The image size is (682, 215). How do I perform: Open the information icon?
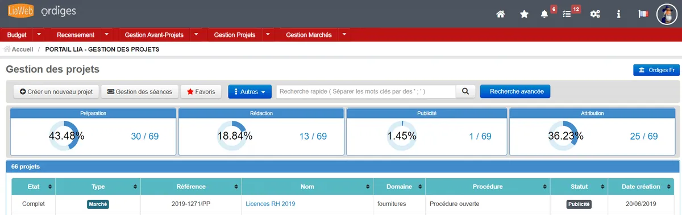coord(618,14)
